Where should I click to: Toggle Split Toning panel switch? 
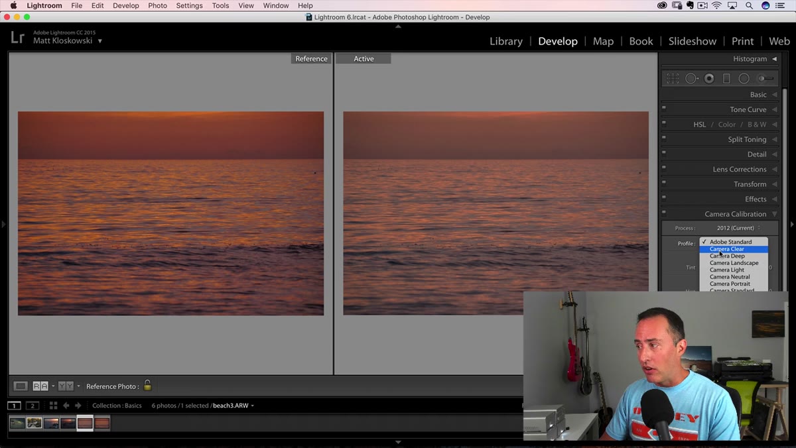point(664,138)
